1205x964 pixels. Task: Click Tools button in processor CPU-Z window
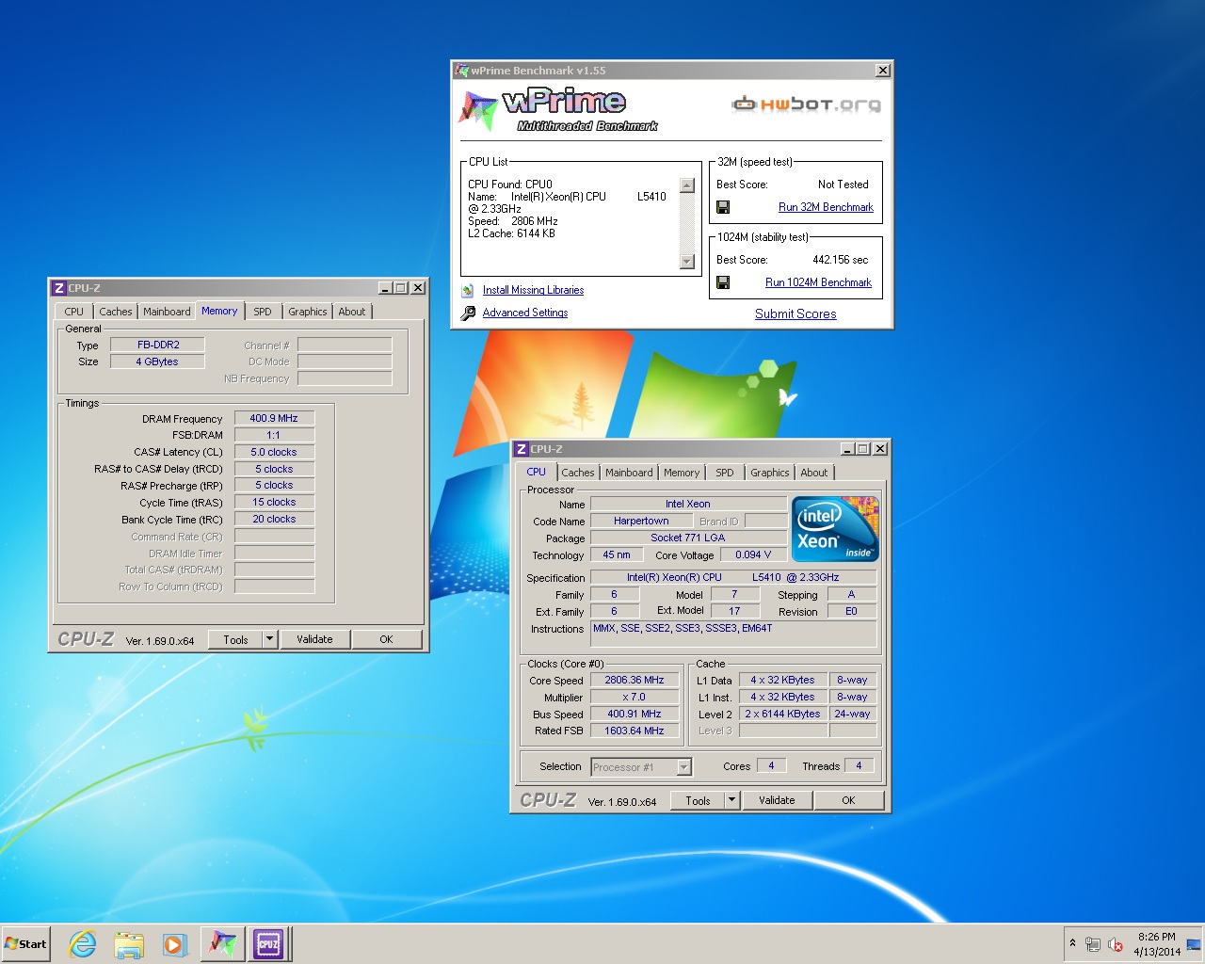tap(698, 800)
